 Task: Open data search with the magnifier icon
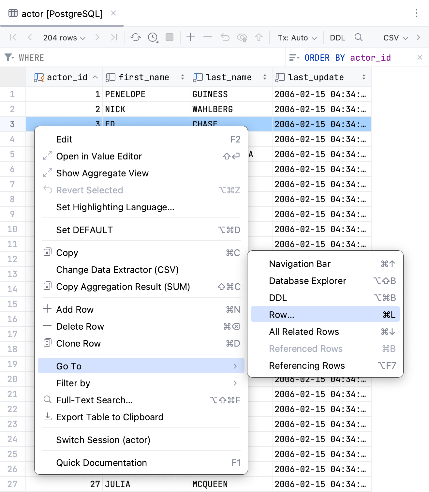[x=359, y=37]
